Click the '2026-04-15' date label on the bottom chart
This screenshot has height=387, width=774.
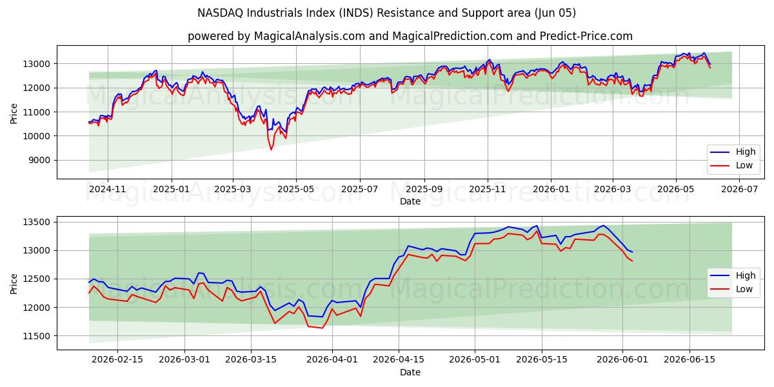tap(400, 361)
